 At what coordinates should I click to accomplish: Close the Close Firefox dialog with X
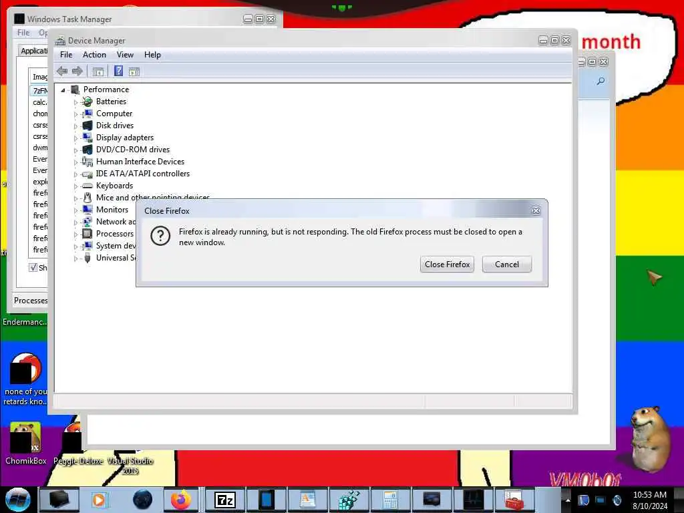(536, 210)
